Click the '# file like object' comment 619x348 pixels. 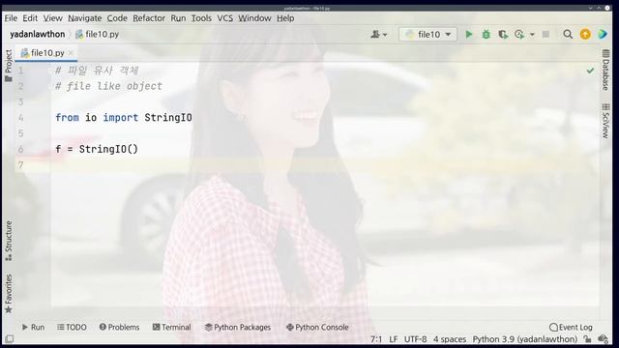click(x=108, y=86)
